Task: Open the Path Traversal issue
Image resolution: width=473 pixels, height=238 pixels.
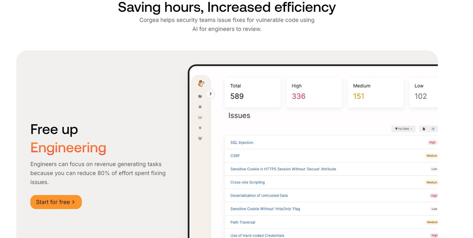Action: coord(243,222)
